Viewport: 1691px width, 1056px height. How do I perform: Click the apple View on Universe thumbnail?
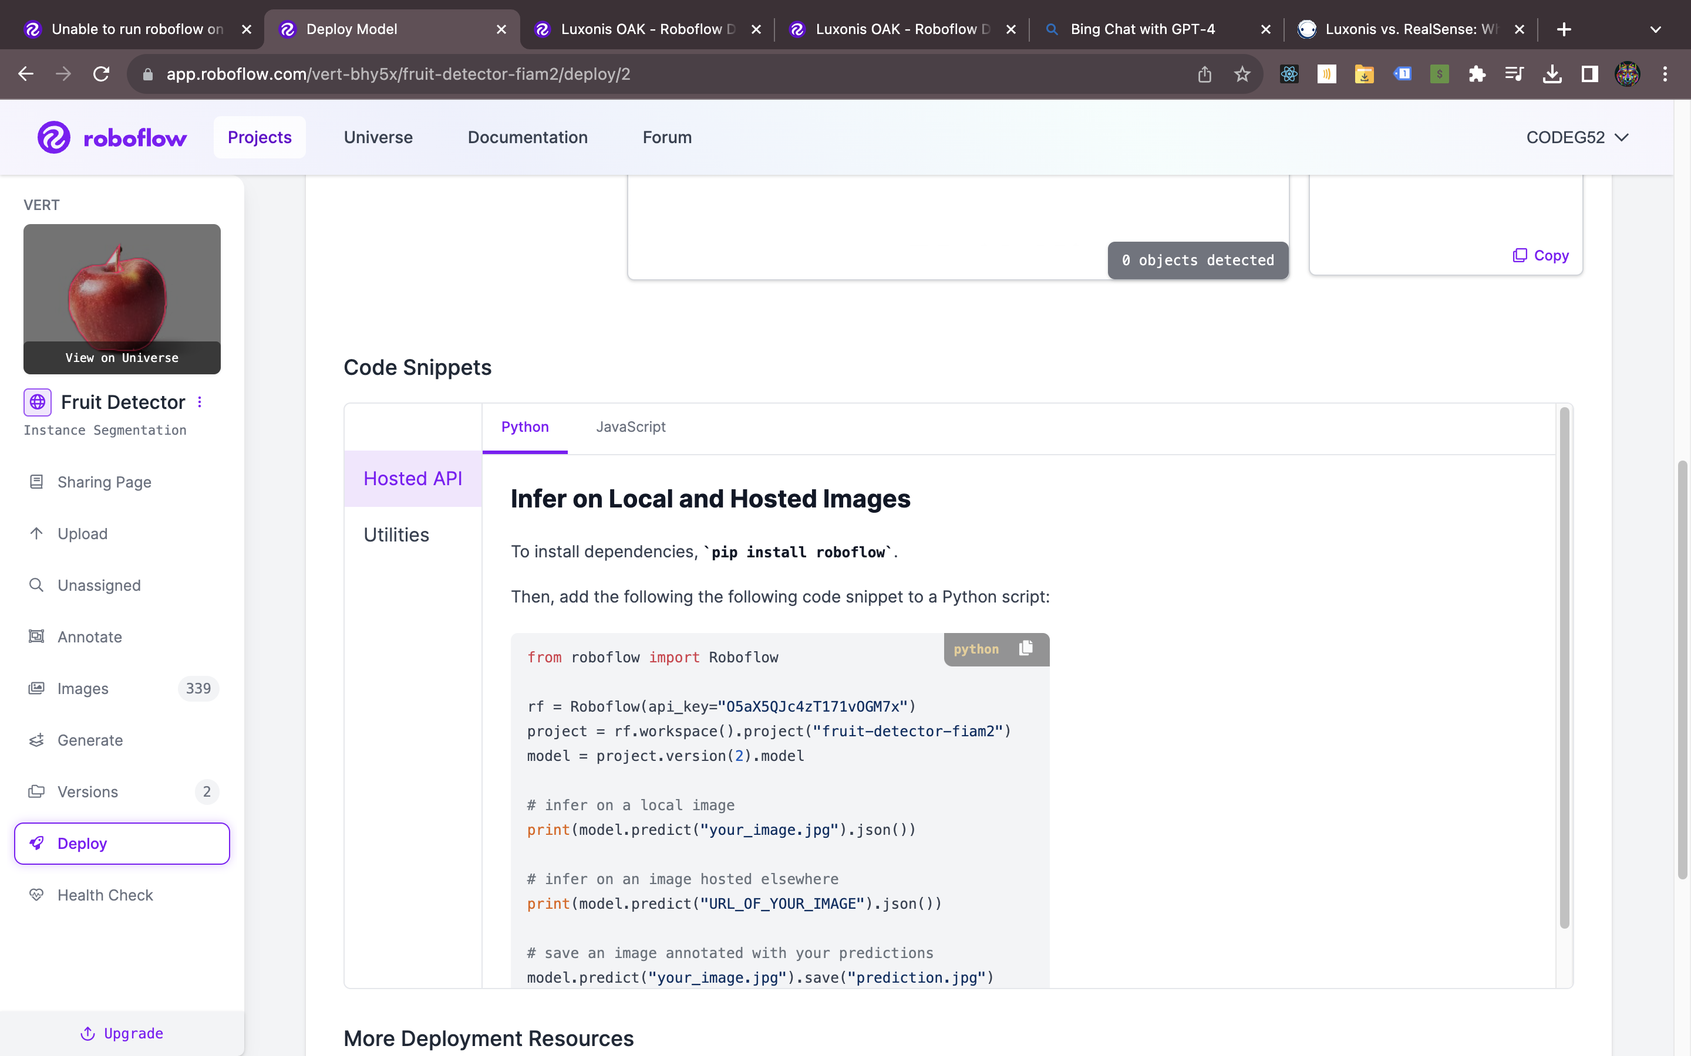pyautogui.click(x=122, y=299)
